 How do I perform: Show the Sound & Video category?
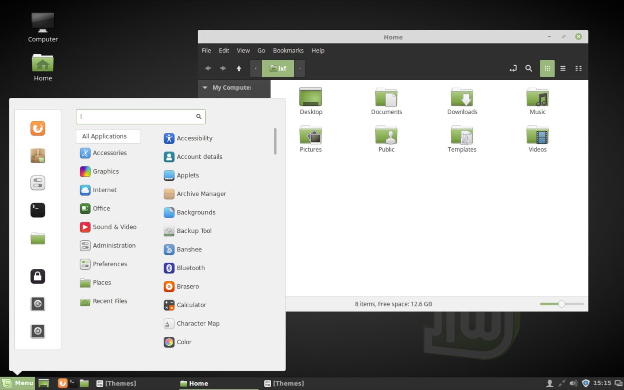(114, 227)
